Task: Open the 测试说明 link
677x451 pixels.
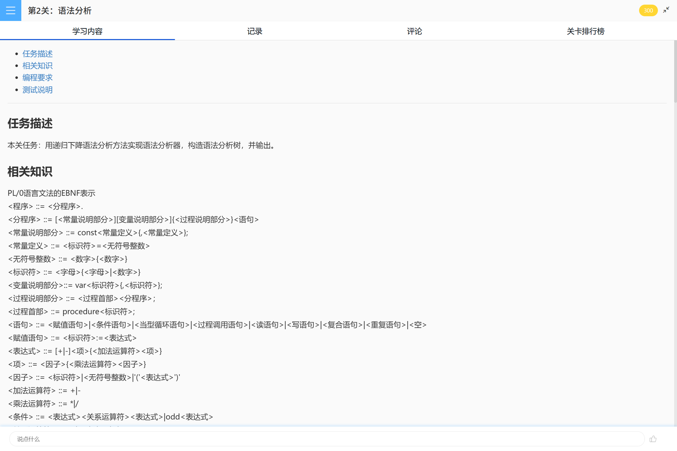Action: pyautogui.click(x=38, y=90)
